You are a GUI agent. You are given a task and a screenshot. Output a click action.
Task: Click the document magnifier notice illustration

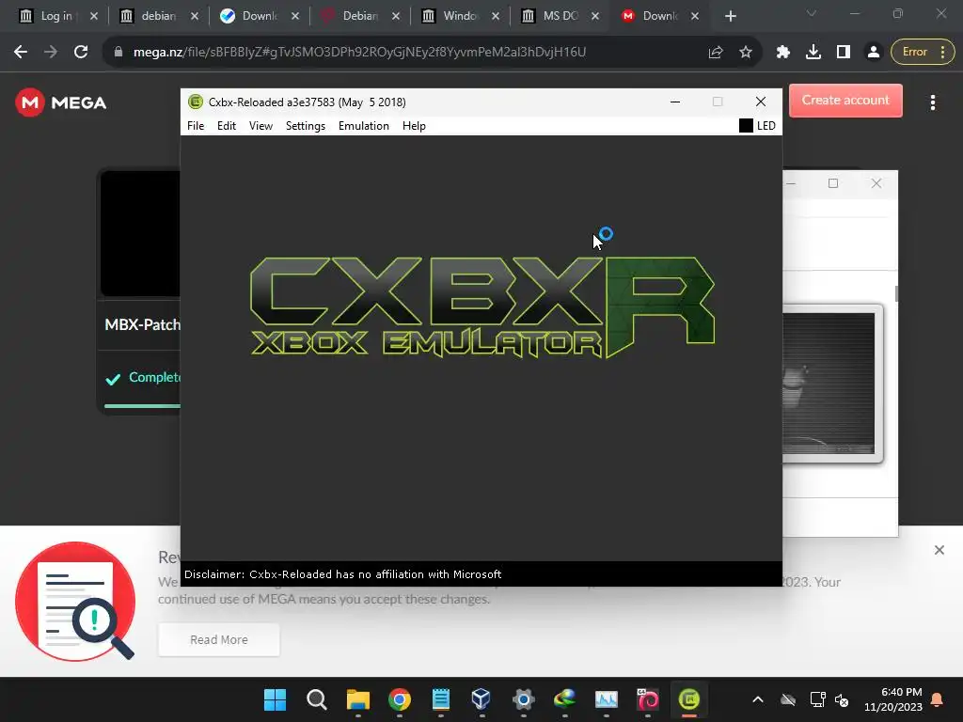point(75,602)
